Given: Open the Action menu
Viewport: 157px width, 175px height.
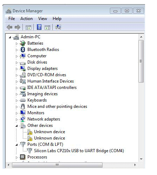Looking at the screenshot, I should point(26,19).
